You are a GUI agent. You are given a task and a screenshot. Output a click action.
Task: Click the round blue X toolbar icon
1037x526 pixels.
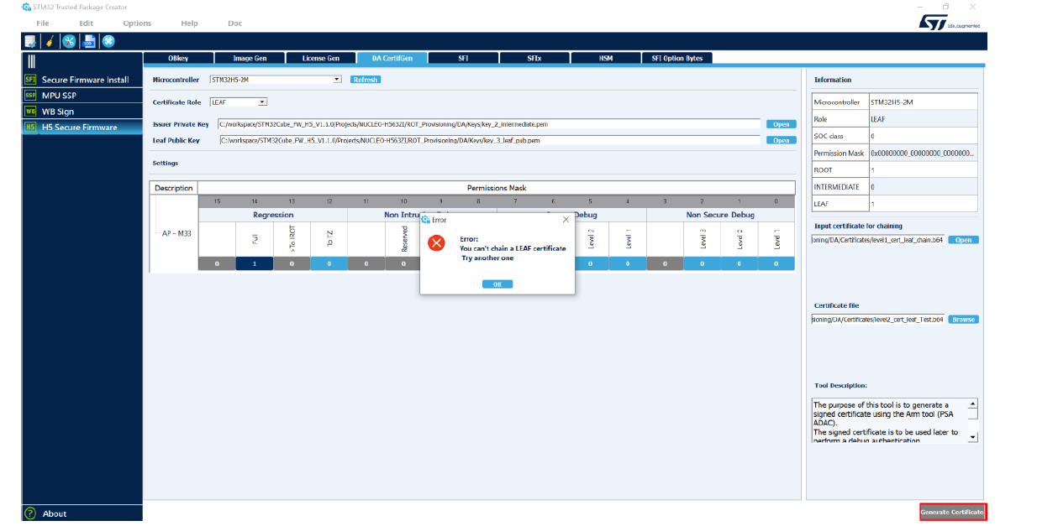(x=108, y=40)
